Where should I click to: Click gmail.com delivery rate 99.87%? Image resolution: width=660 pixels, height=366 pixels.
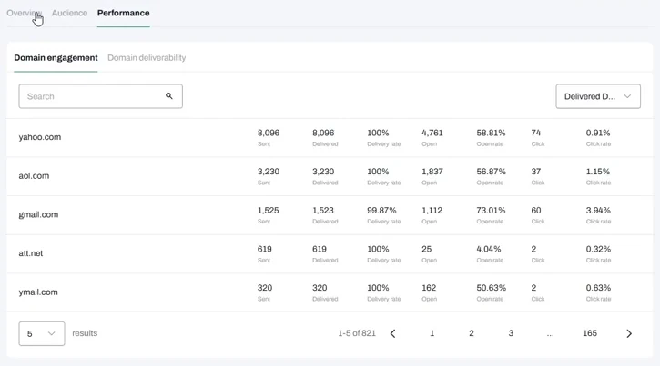[x=381, y=211]
